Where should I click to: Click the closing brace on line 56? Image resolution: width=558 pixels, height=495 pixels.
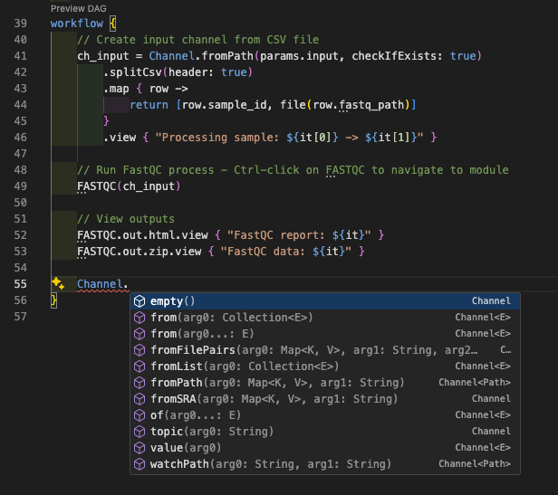click(54, 300)
